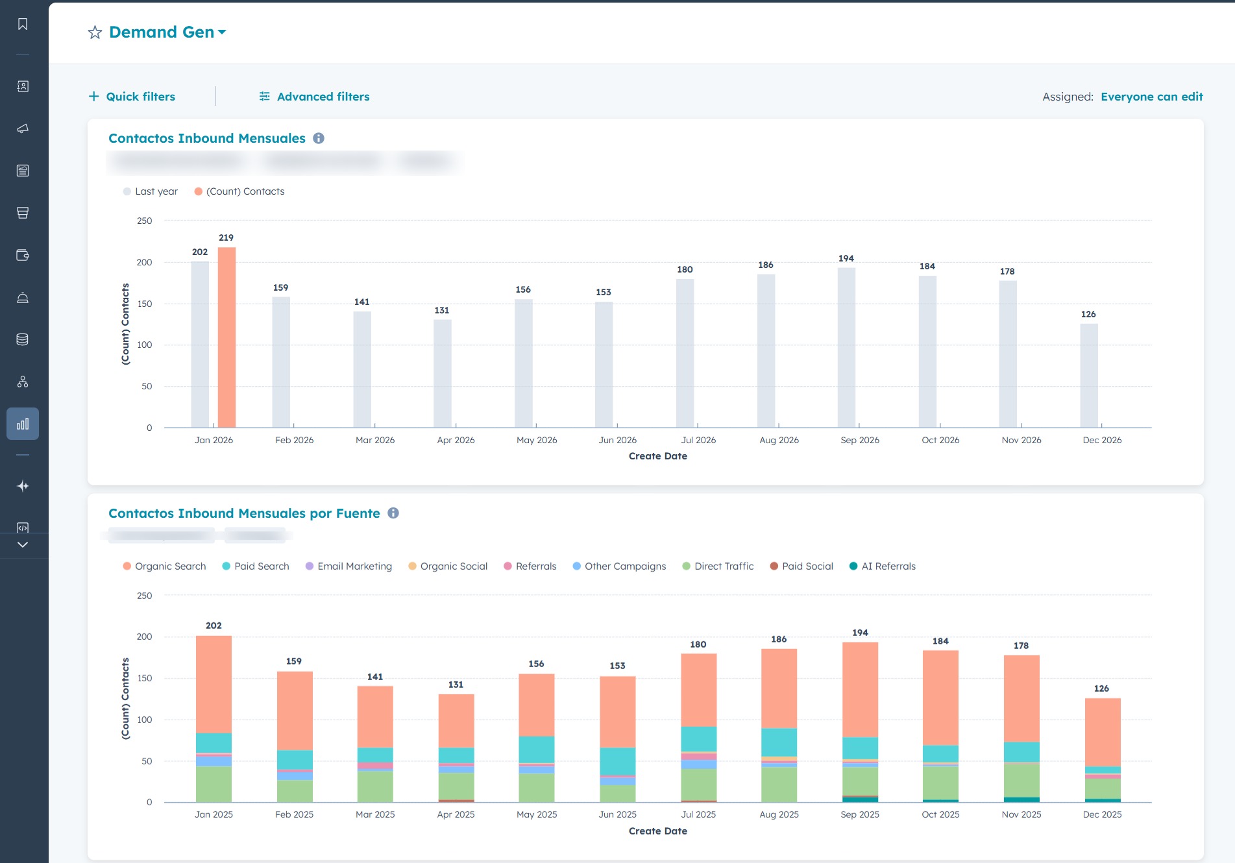Open the code brackets icon in sidebar

coord(23,528)
